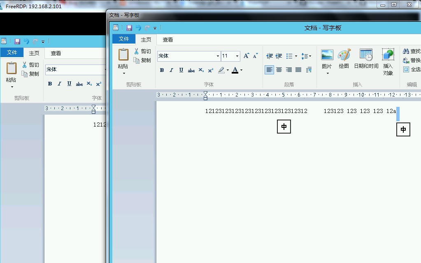Click the Increase indent icon
Image resolution: width=421 pixels, height=263 pixels.
click(279, 56)
